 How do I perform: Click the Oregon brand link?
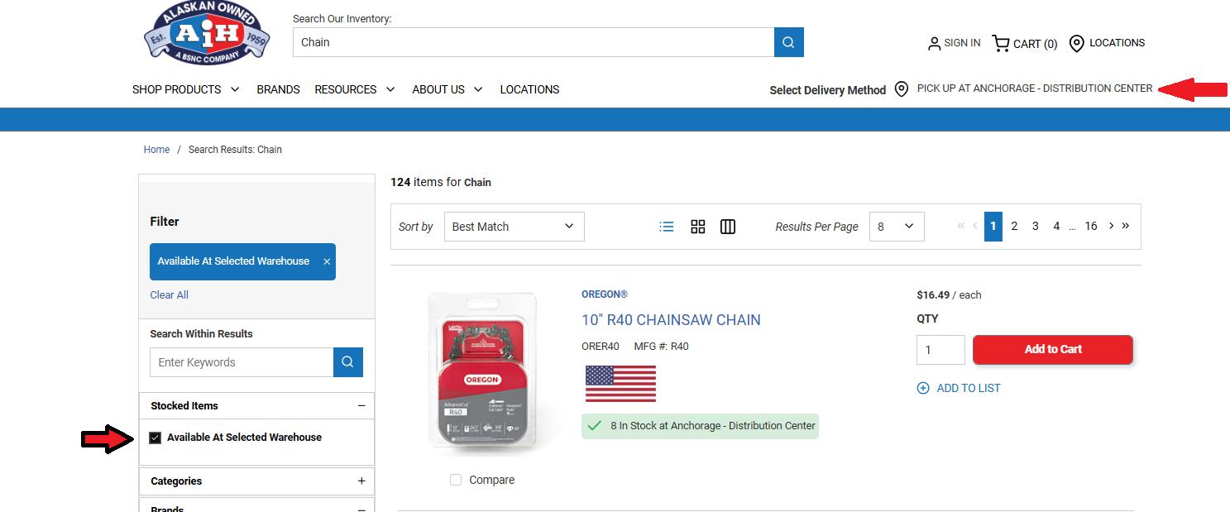(x=605, y=294)
